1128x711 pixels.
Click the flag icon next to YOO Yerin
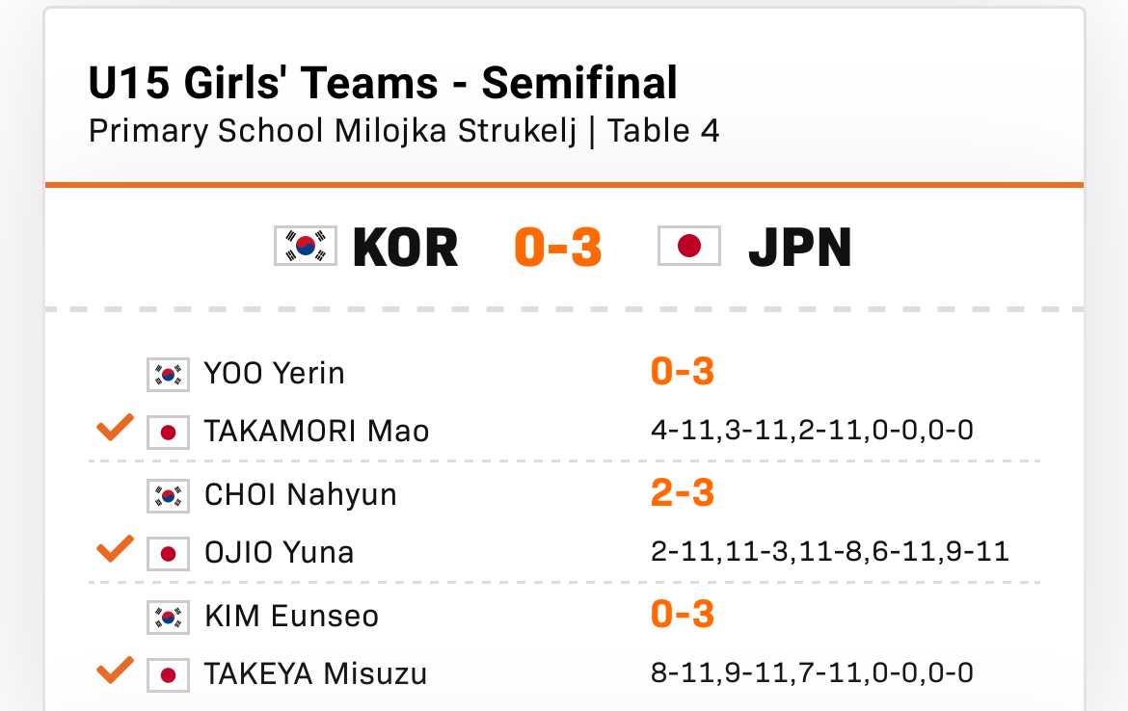[x=168, y=374]
